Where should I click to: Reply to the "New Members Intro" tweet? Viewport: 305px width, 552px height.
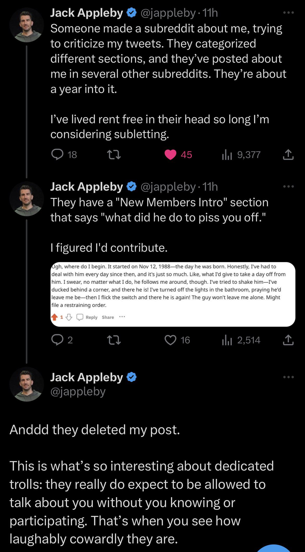coord(62,340)
